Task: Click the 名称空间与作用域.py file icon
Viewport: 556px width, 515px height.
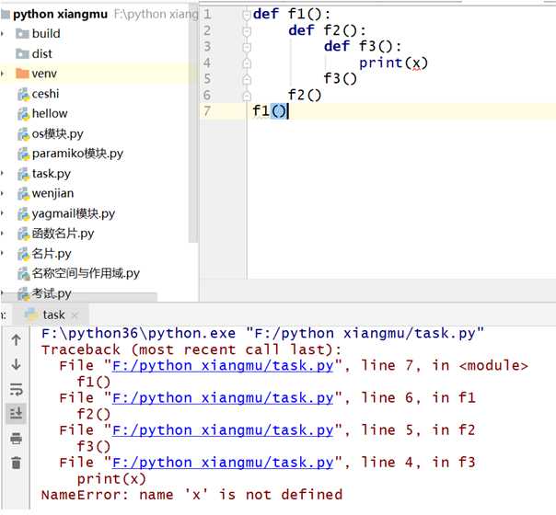Action: point(23,273)
